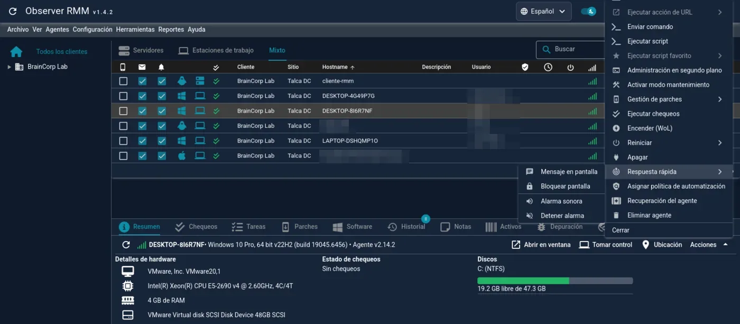The height and width of the screenshot is (324, 740).
Task: Click the signal bars icon for cliente-rmm
Action: 593,81
